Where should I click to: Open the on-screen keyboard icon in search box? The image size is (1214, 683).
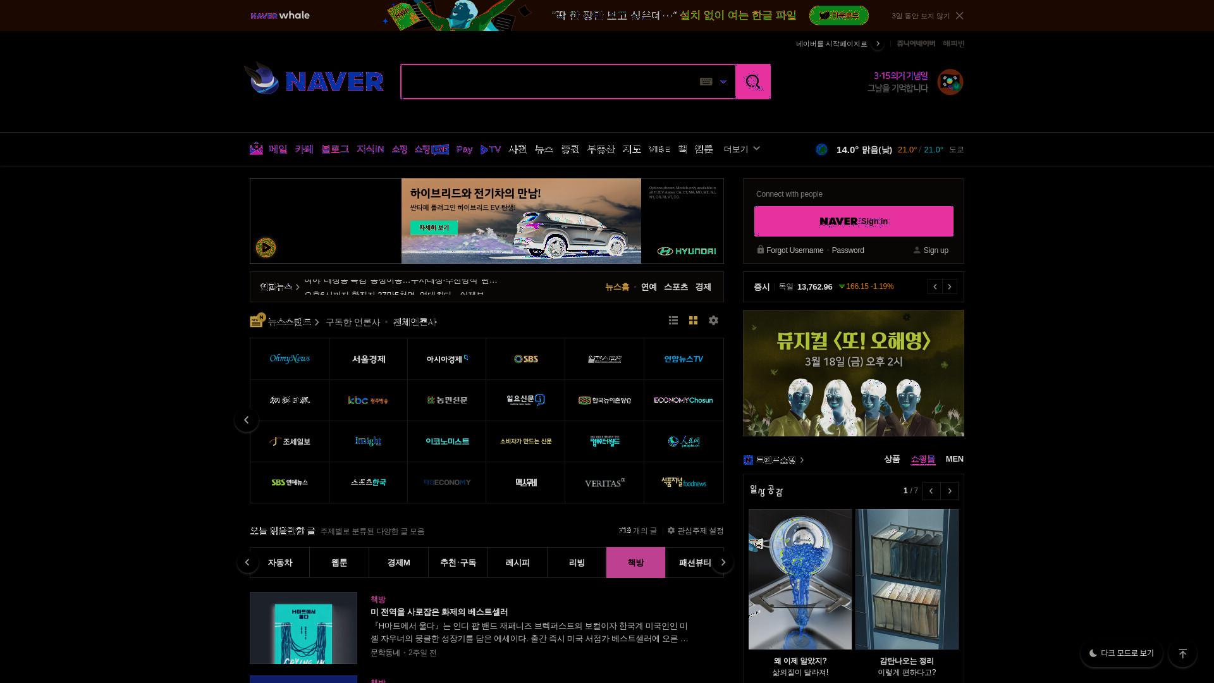click(706, 82)
